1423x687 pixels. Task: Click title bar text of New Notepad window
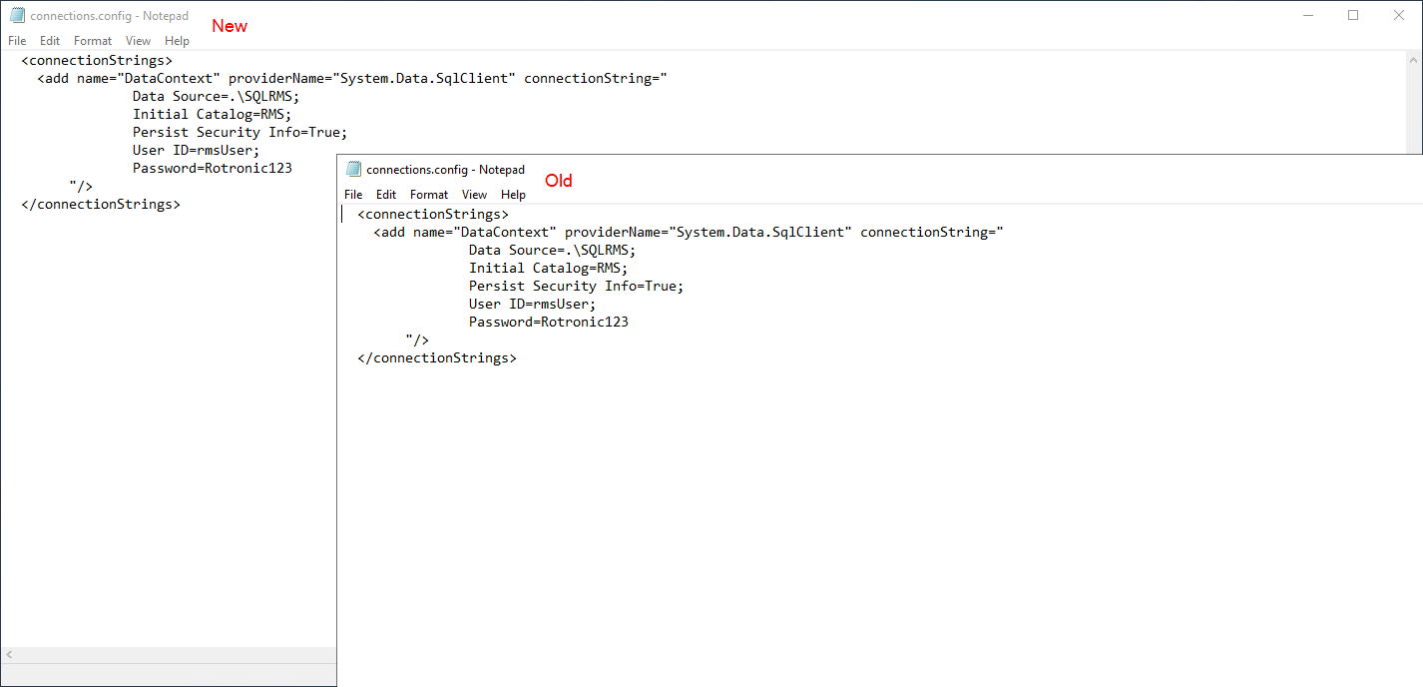tap(109, 16)
